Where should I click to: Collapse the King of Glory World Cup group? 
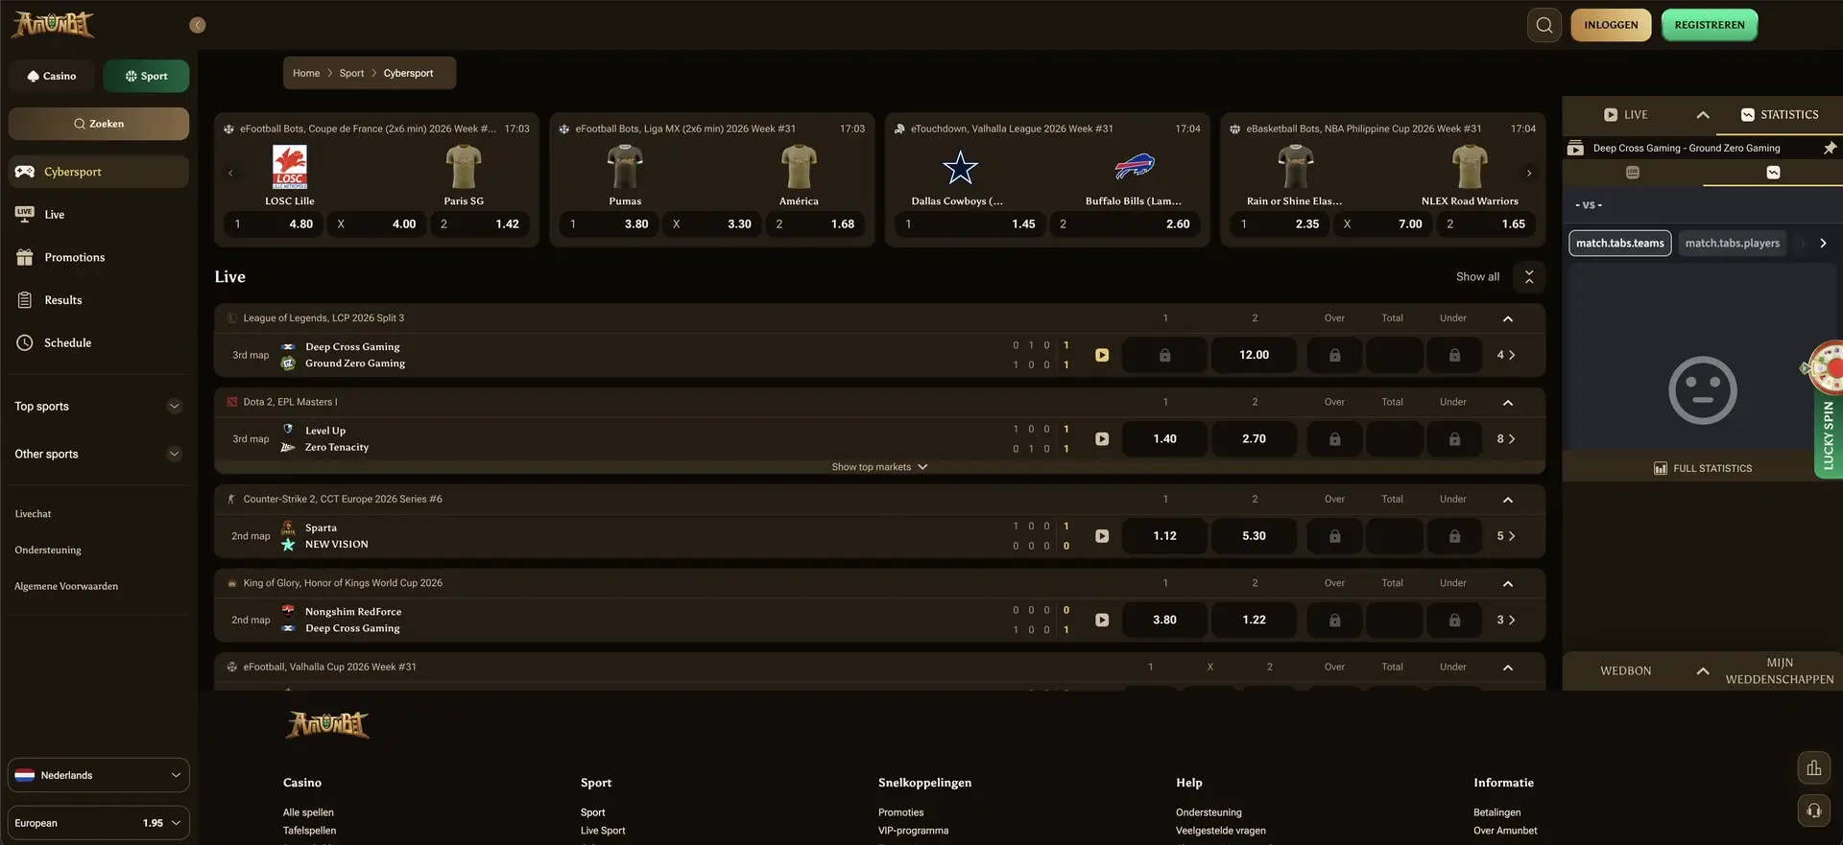pos(1508,583)
